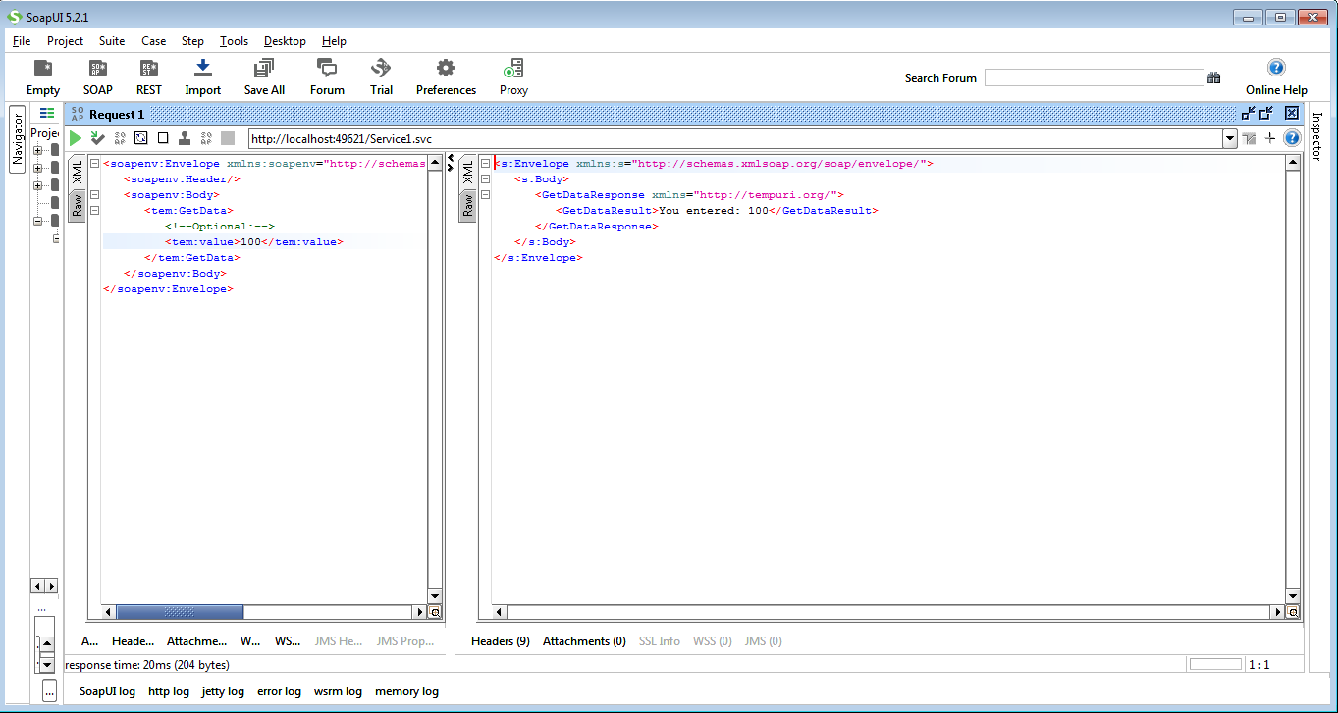This screenshot has width=1338, height=713.
Task: Expand the second navigator tree node
Action: (38, 169)
